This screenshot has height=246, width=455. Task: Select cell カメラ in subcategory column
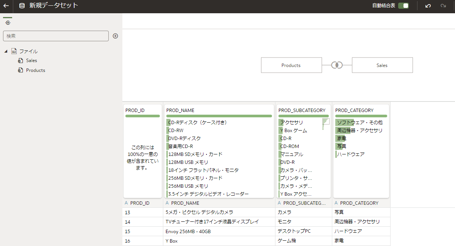click(303, 212)
